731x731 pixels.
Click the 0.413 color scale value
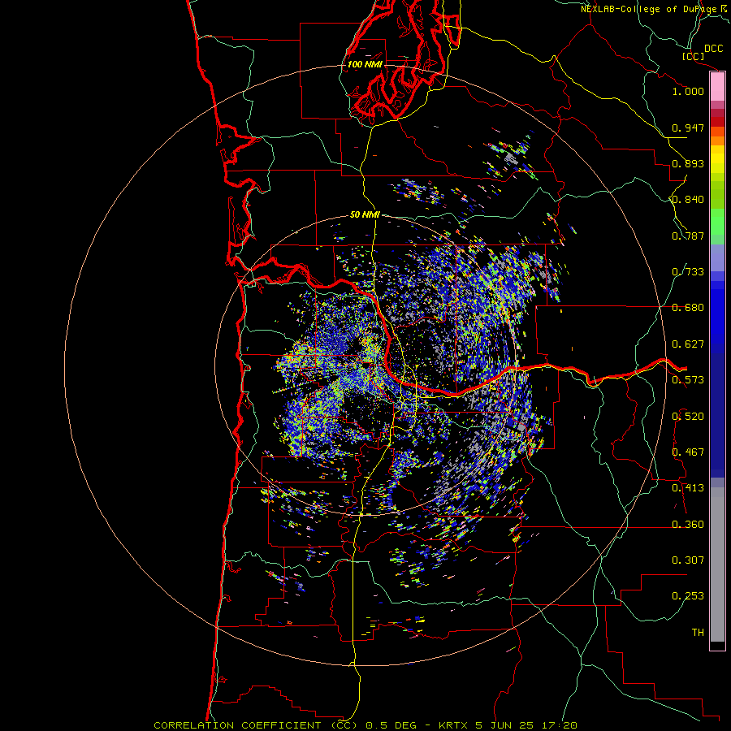click(688, 488)
